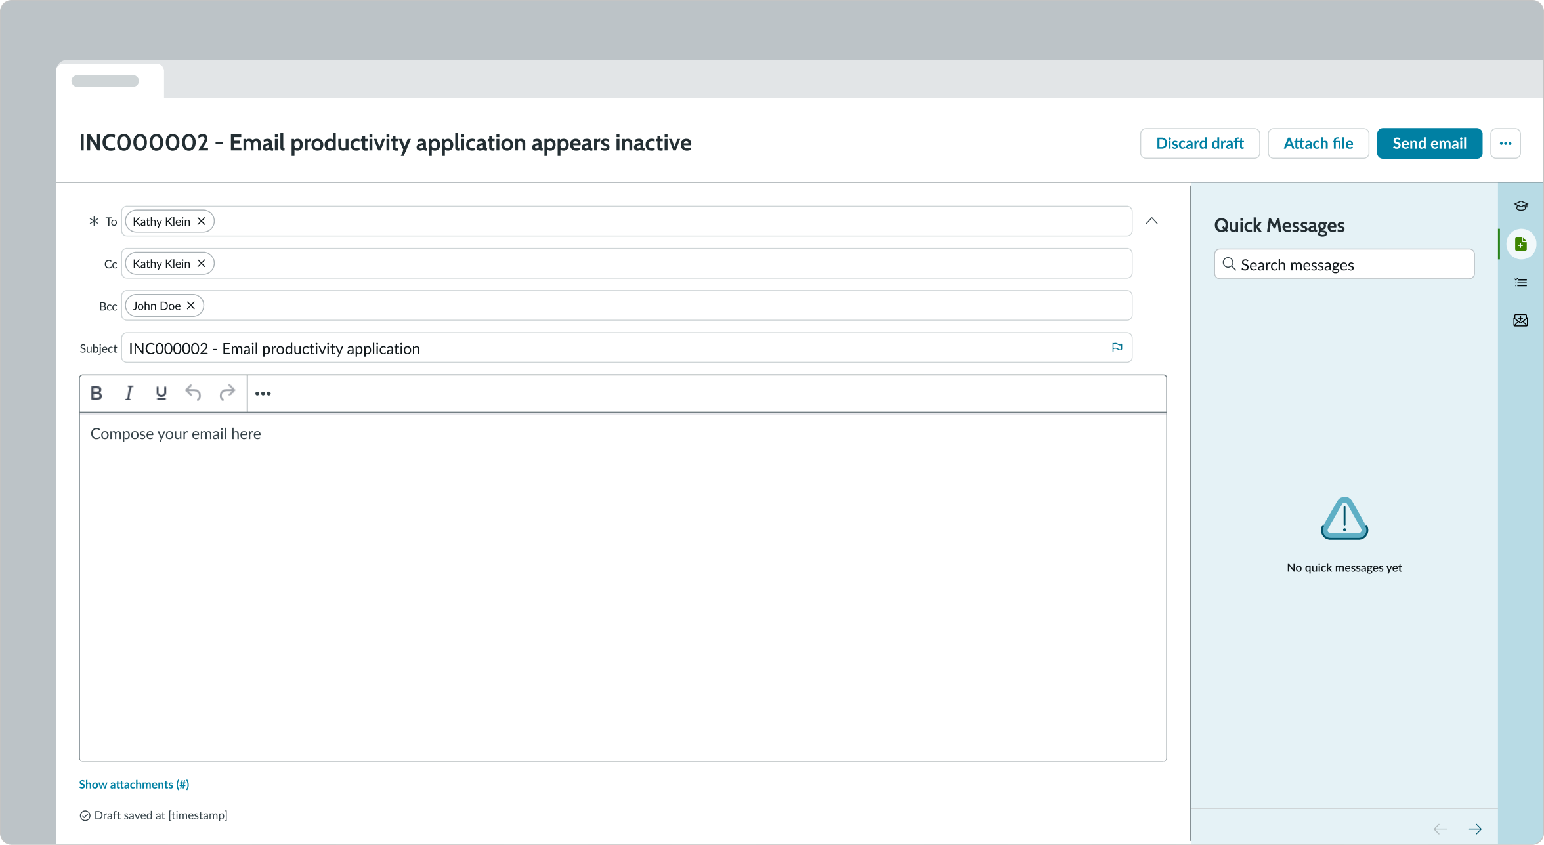Select the green Quick Messages sidebar icon

click(1521, 244)
